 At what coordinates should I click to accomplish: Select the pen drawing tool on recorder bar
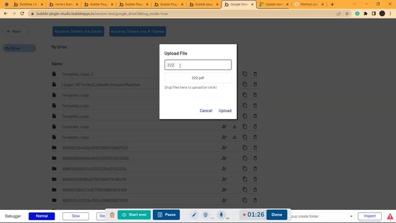194,215
